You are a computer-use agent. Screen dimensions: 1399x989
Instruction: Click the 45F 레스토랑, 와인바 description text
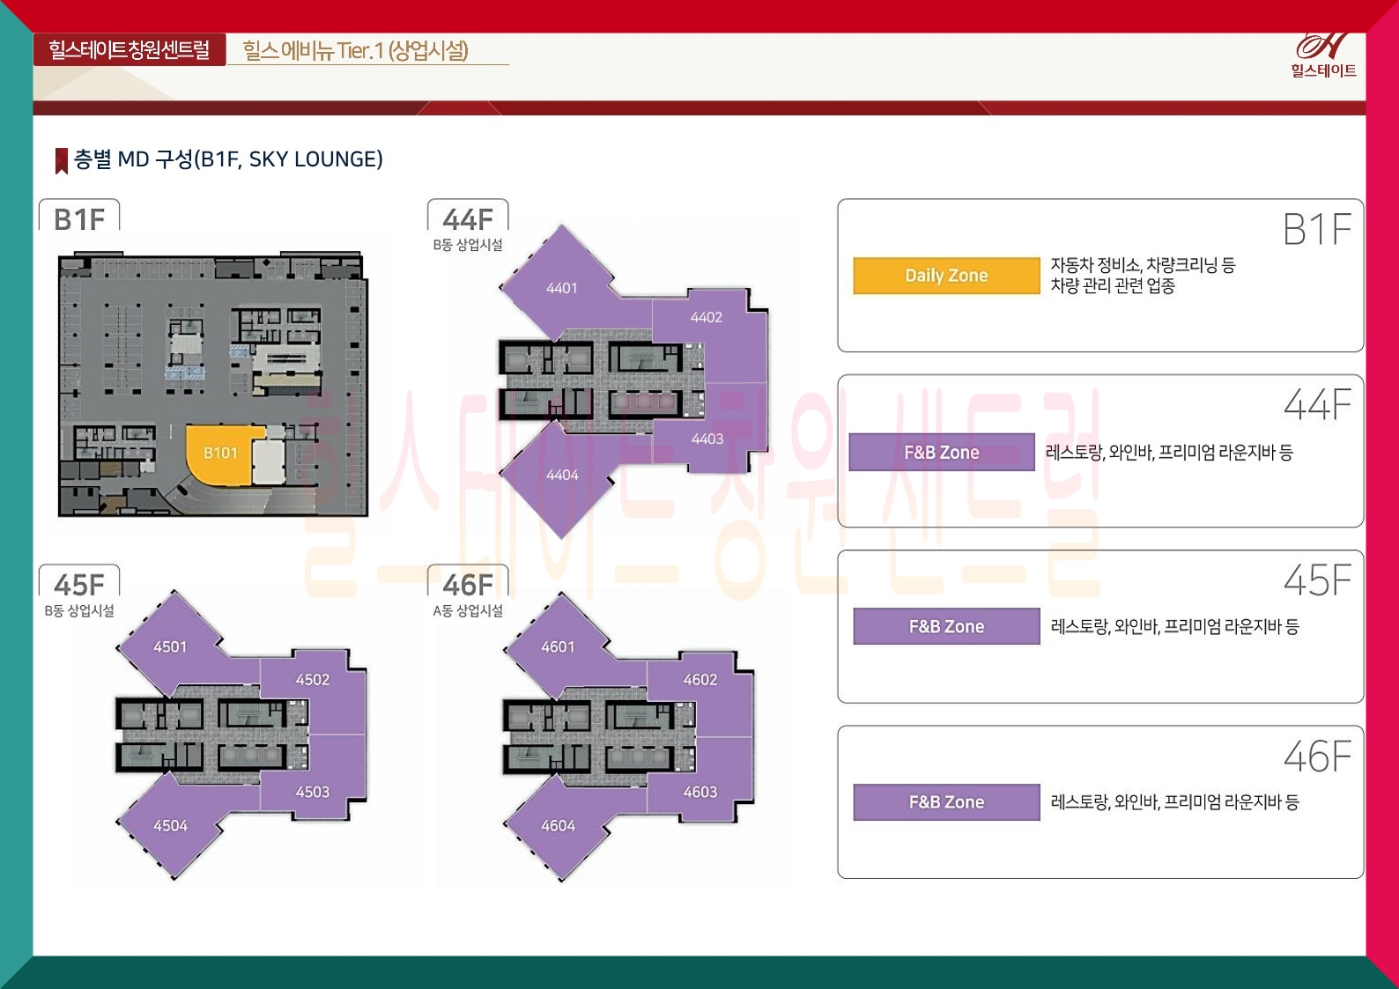(1174, 627)
